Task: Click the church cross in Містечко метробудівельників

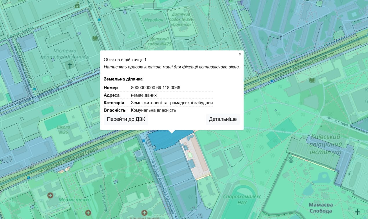Action: [x=70, y=66]
